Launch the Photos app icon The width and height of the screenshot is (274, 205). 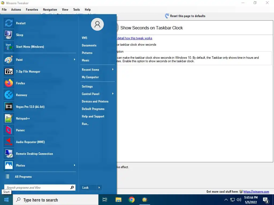point(9,165)
